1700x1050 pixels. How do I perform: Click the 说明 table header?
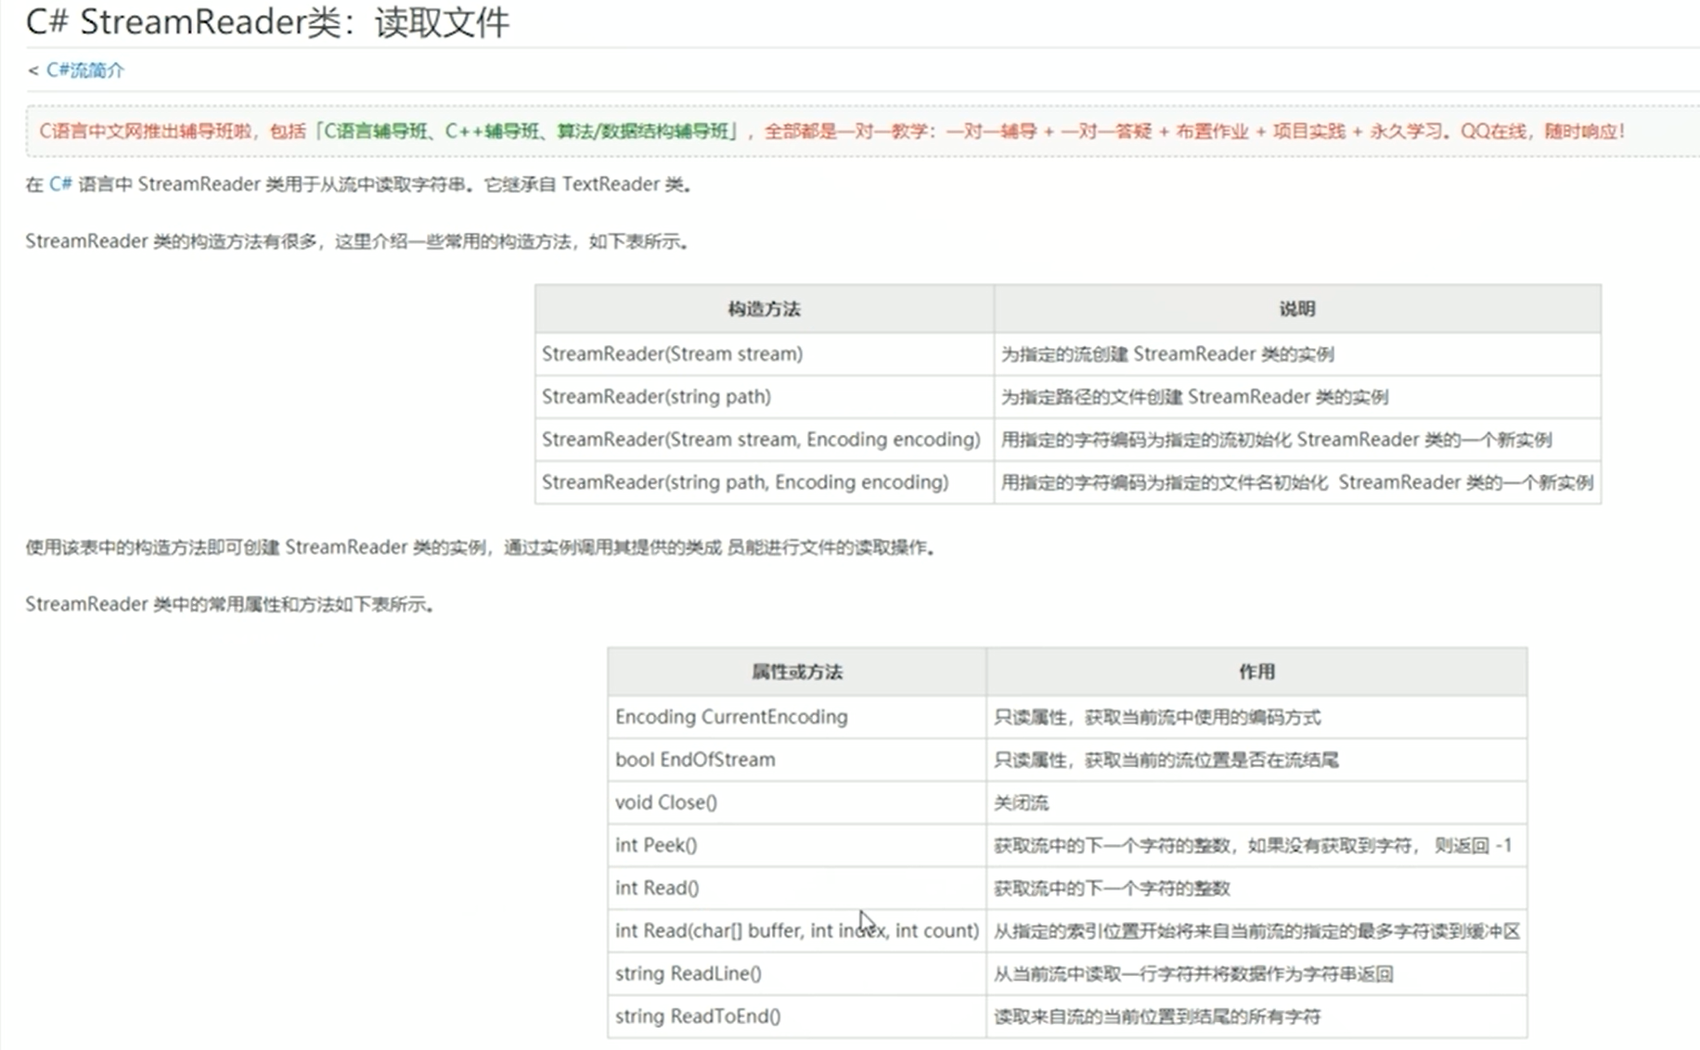tap(1297, 309)
